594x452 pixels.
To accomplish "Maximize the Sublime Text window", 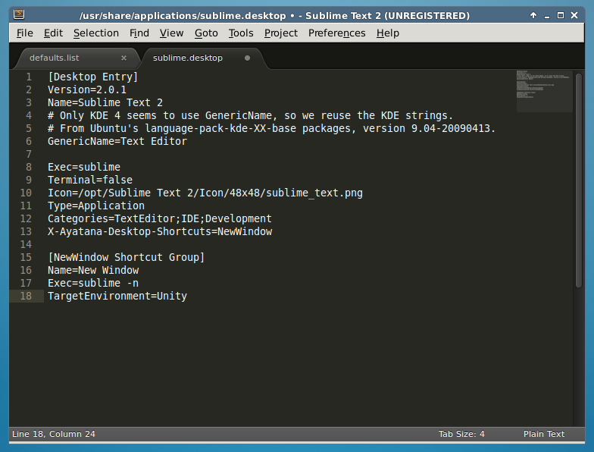I will tap(561, 15).
